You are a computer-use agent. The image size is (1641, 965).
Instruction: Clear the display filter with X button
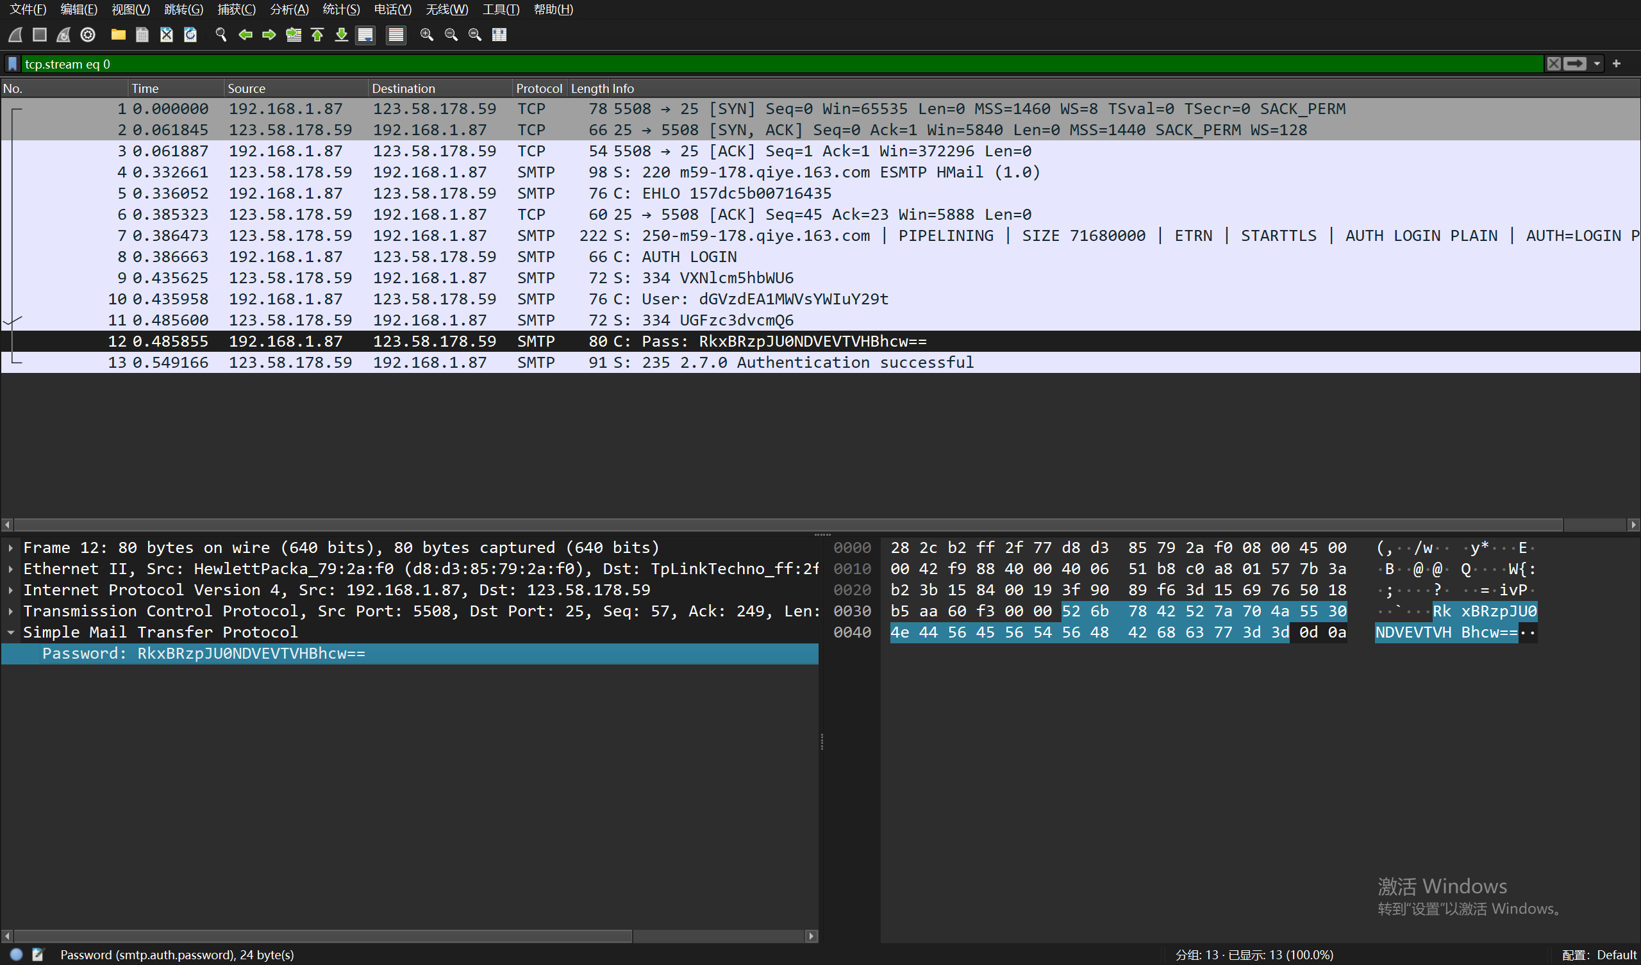click(1554, 64)
